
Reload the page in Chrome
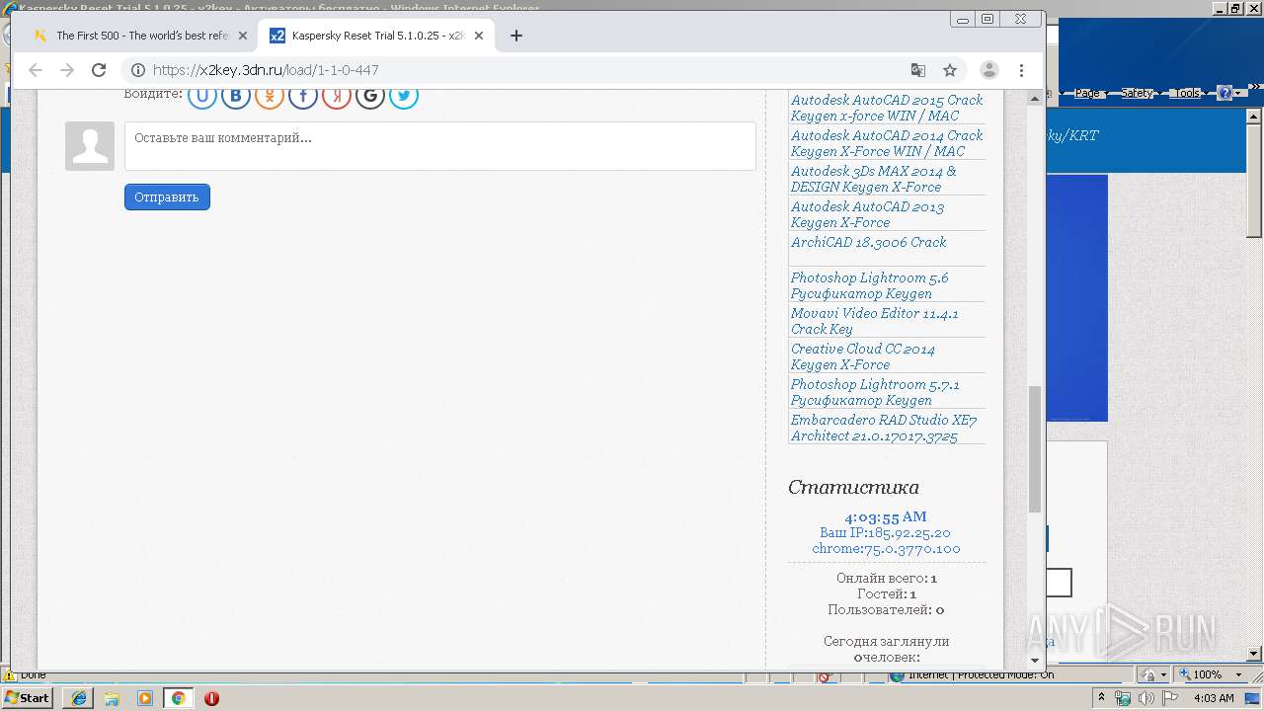[99, 70]
